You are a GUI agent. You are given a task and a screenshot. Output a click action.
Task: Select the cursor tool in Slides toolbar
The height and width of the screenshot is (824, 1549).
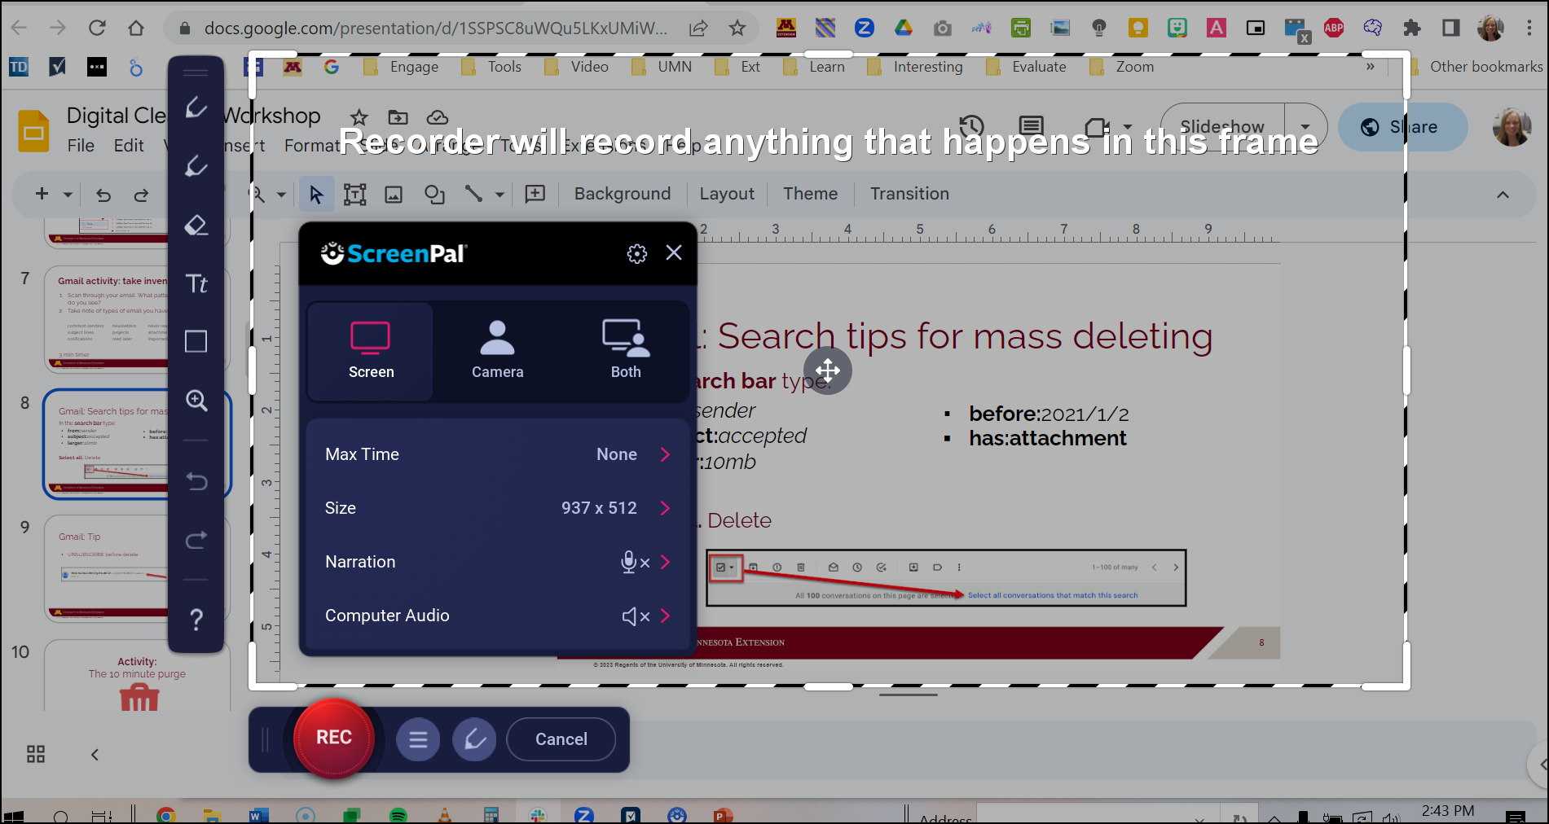(x=316, y=194)
